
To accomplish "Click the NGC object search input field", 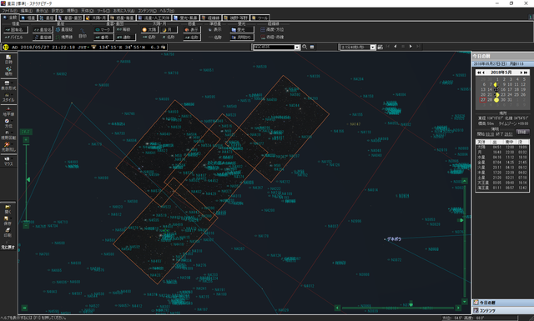I will 274,48.
